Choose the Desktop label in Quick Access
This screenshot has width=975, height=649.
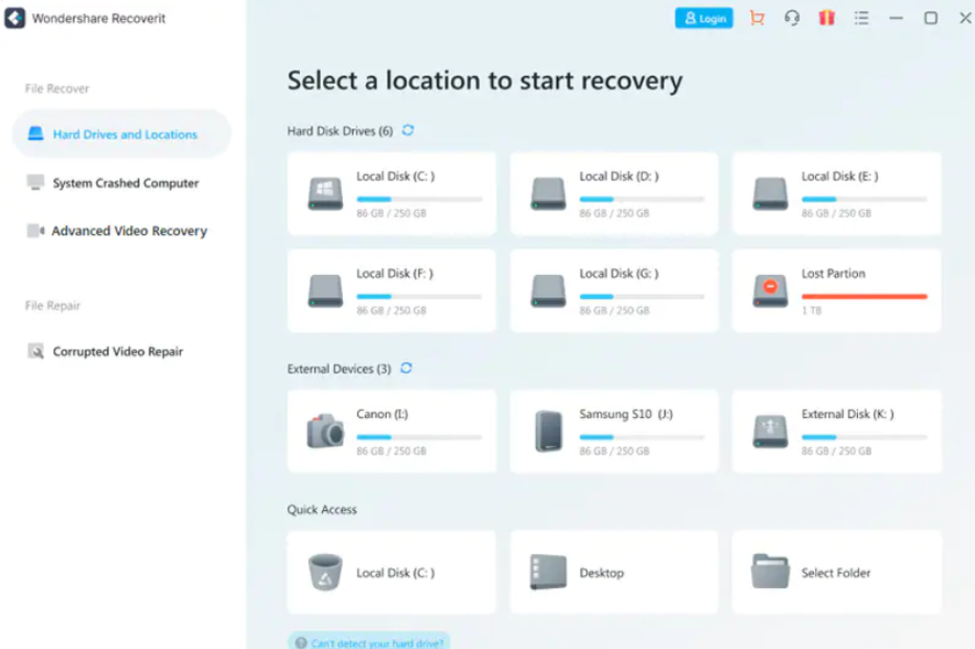[602, 573]
